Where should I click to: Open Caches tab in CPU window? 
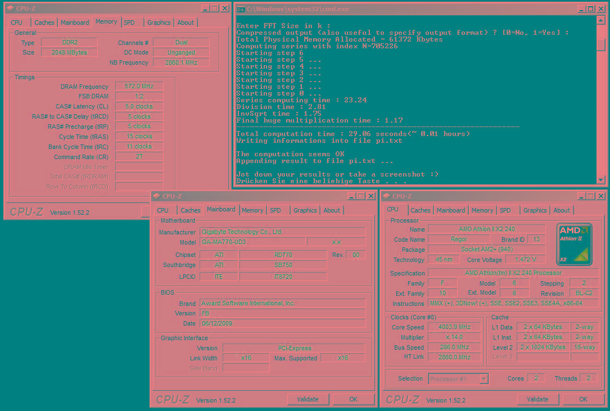pos(421,210)
